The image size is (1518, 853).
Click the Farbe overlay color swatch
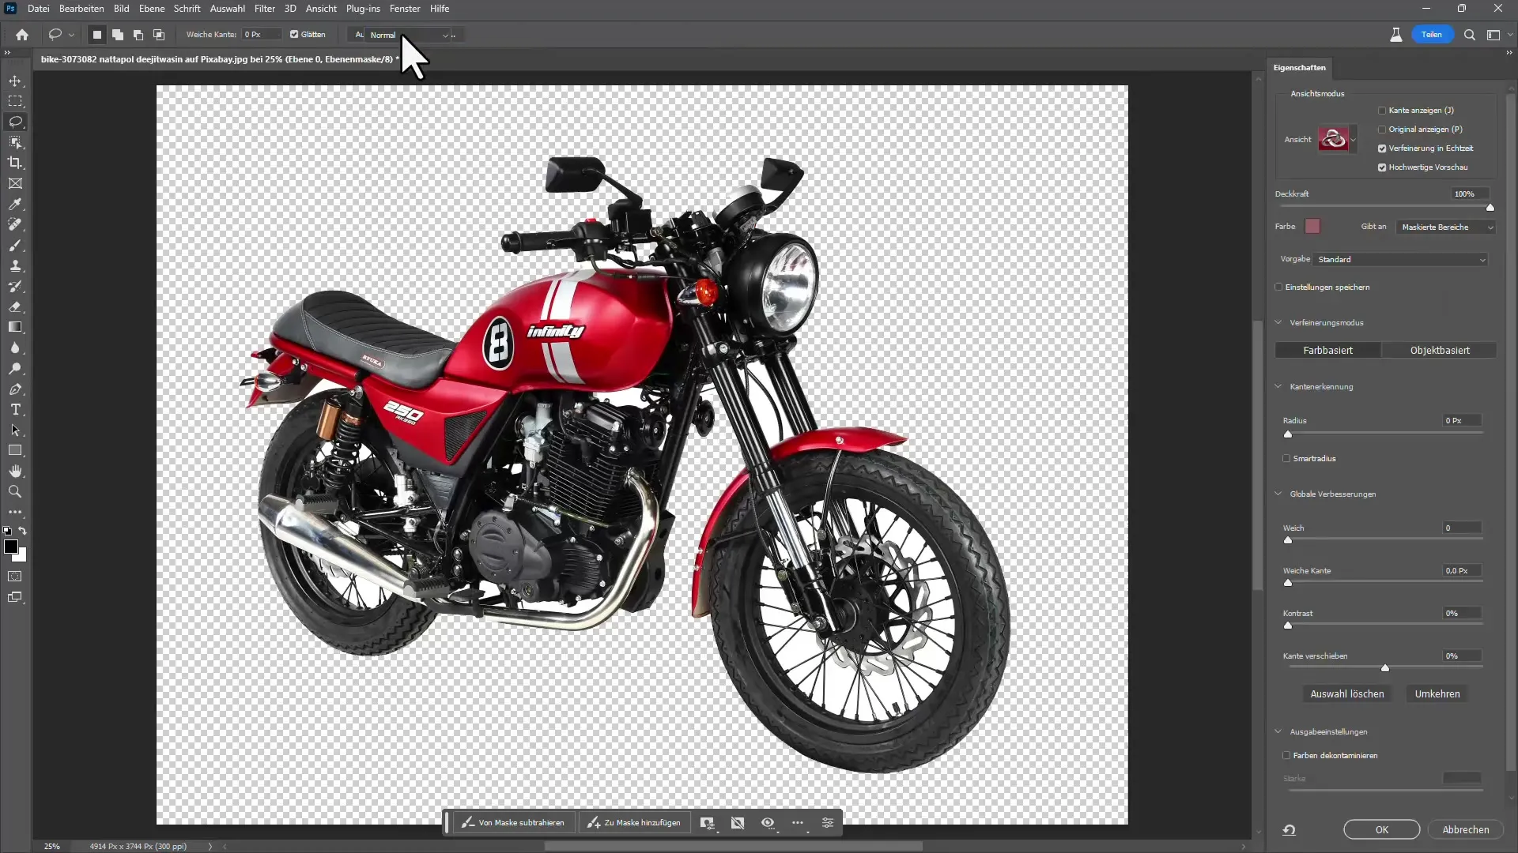[x=1312, y=227]
